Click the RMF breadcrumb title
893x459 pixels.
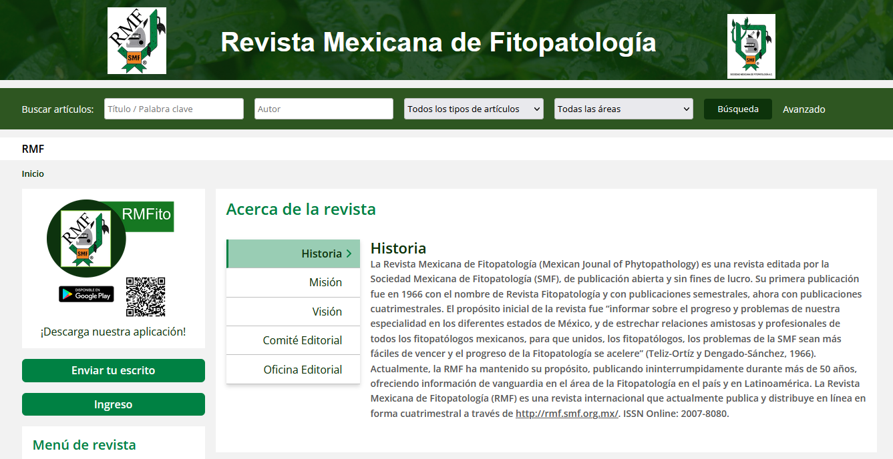click(33, 149)
